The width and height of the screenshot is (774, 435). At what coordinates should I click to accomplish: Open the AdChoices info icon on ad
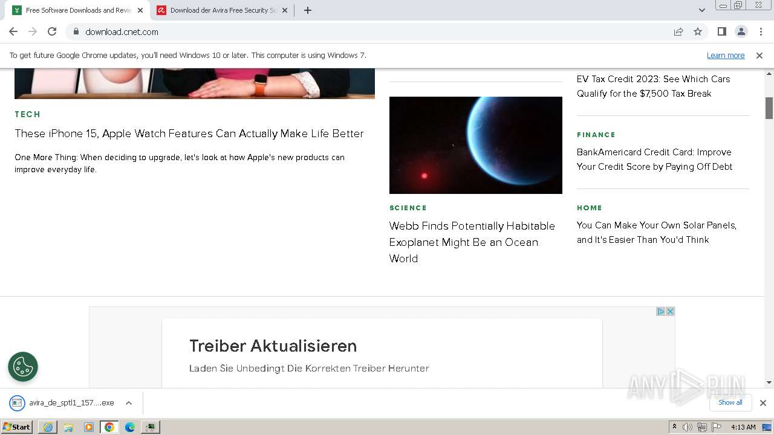661,312
